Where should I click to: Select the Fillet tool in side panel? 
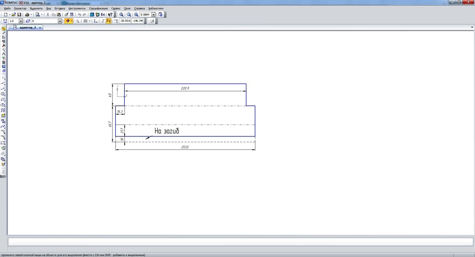[3, 137]
